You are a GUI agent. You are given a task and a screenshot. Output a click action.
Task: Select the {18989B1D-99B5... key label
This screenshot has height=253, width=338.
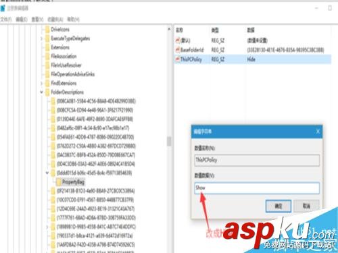point(96,227)
